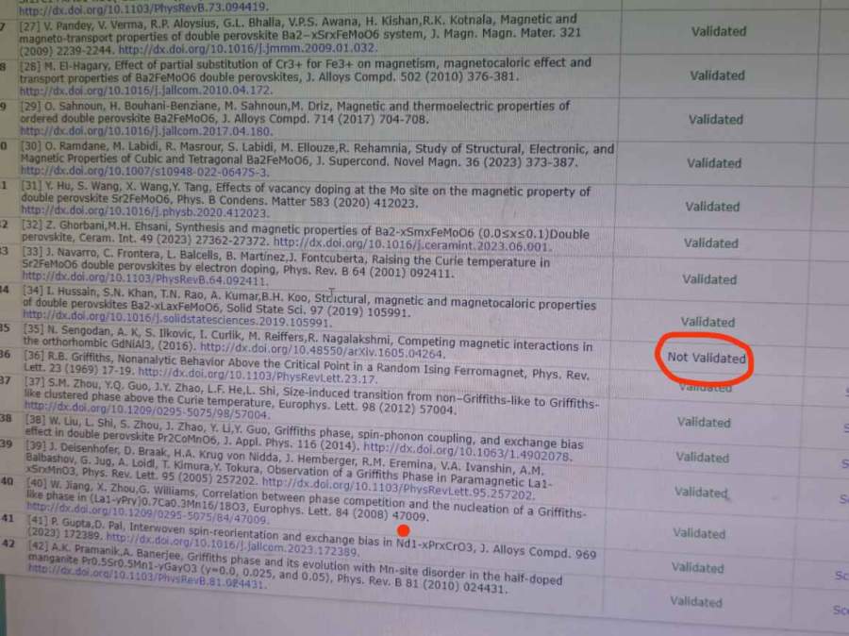The height and width of the screenshot is (636, 849).
Task: Open DOI link 10.1016/j.jallcom.2017.04.180
Action: tap(146, 131)
